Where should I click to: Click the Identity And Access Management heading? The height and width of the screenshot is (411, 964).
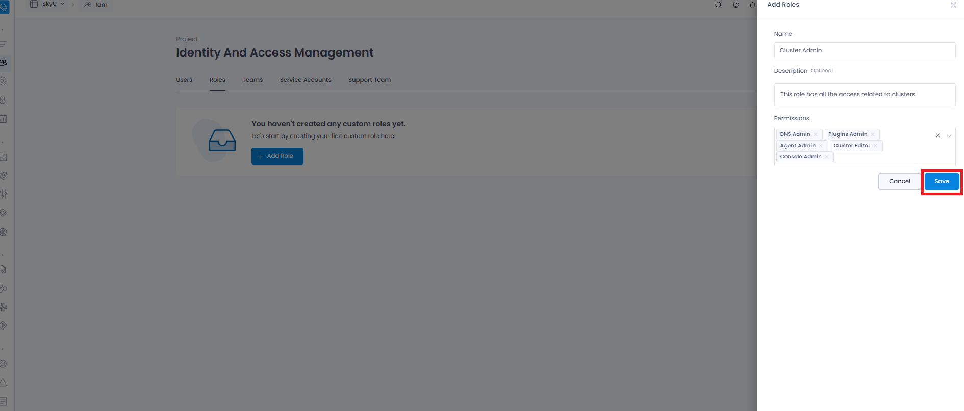point(275,52)
